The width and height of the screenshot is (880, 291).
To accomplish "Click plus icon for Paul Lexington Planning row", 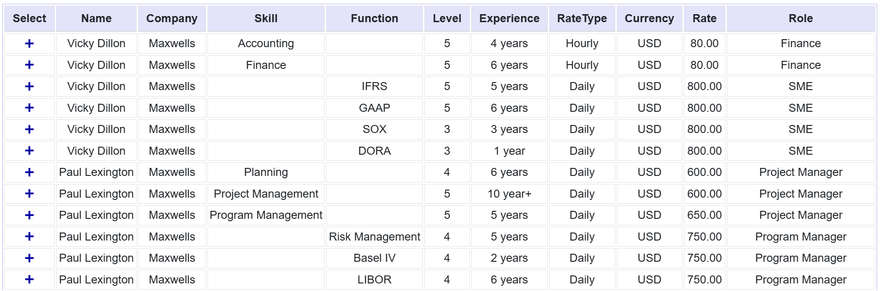I will (29, 172).
